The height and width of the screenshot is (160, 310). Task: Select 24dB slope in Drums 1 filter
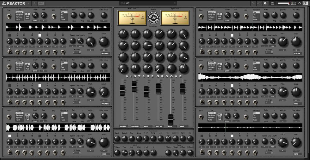[27, 19]
